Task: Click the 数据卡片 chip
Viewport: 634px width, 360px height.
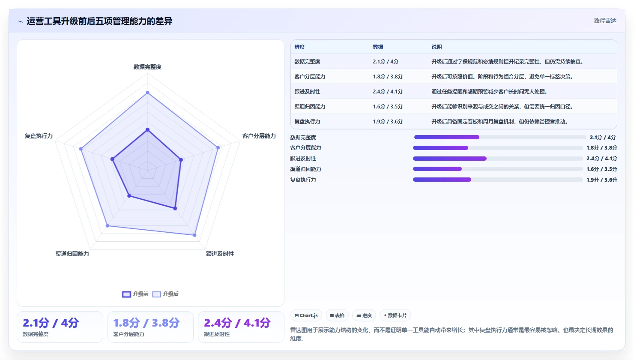Action: [x=395, y=315]
